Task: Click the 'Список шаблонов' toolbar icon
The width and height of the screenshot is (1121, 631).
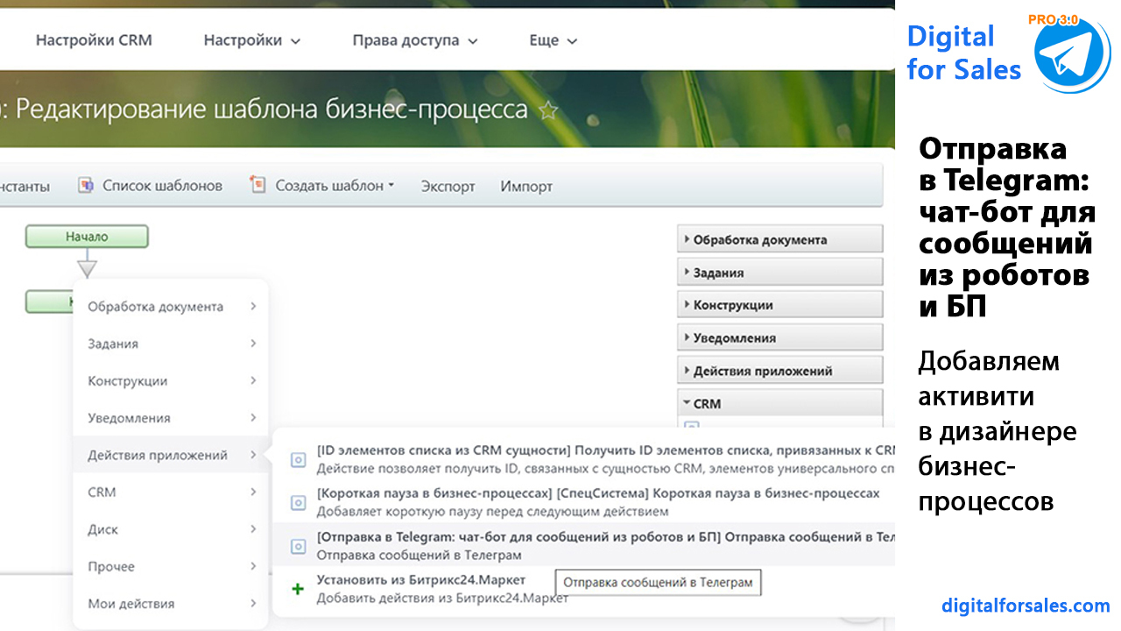Action: tap(86, 185)
